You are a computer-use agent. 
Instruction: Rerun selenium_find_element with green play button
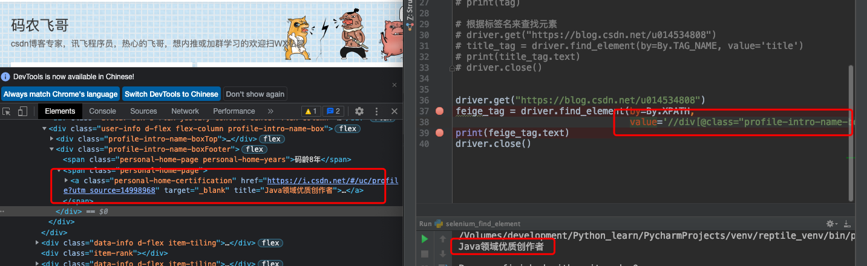pyautogui.click(x=425, y=239)
